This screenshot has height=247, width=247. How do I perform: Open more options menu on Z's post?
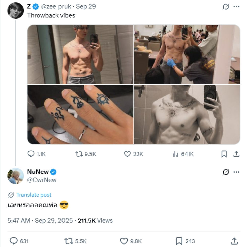click(236, 7)
